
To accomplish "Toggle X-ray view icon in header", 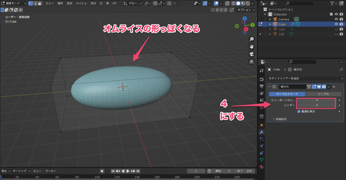I will tap(227, 3).
